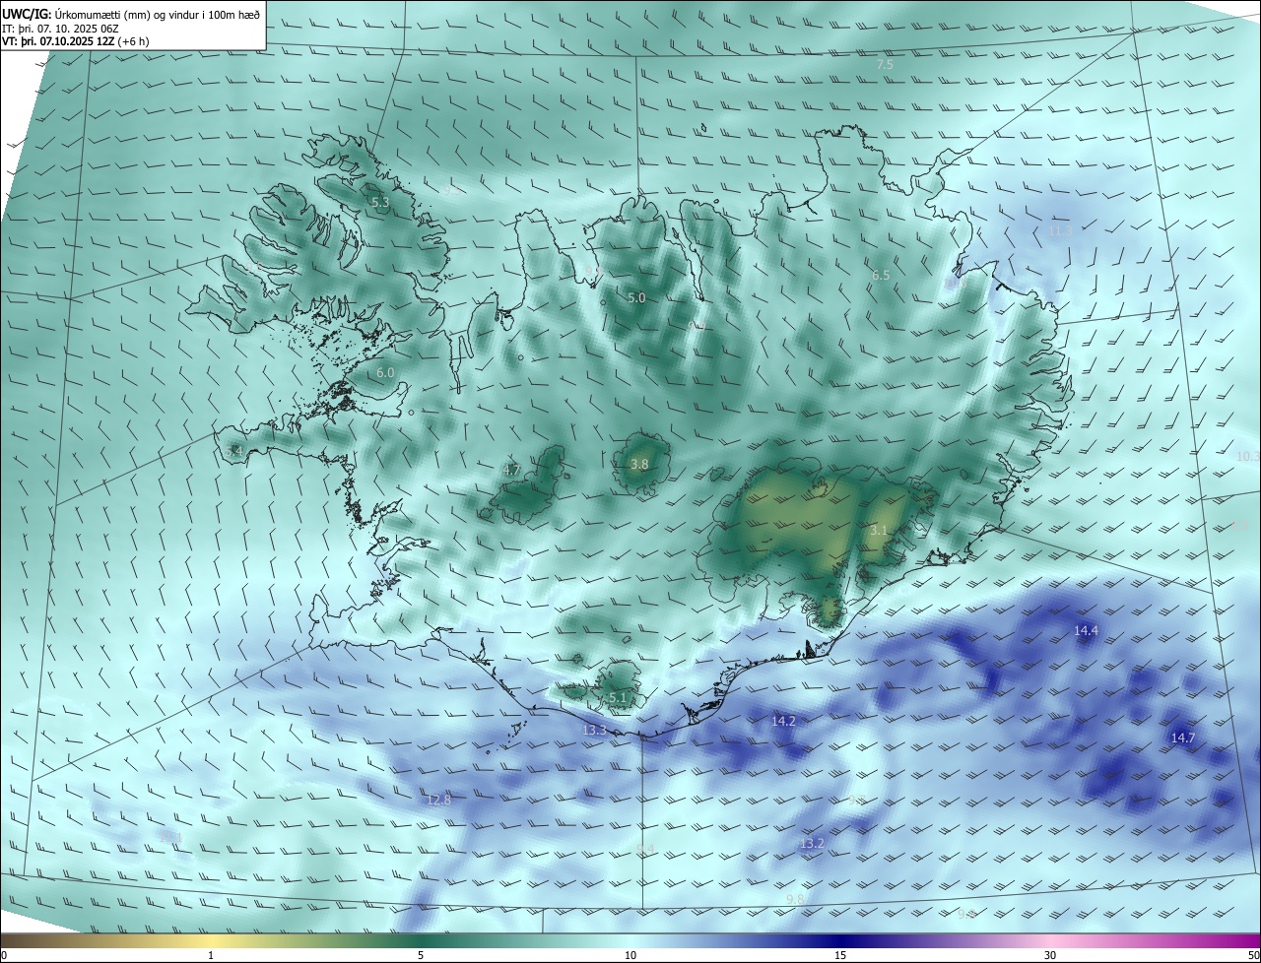Screen dimensions: 1261x963
Task: Click the 7.5 value label on the map
Action: click(885, 64)
